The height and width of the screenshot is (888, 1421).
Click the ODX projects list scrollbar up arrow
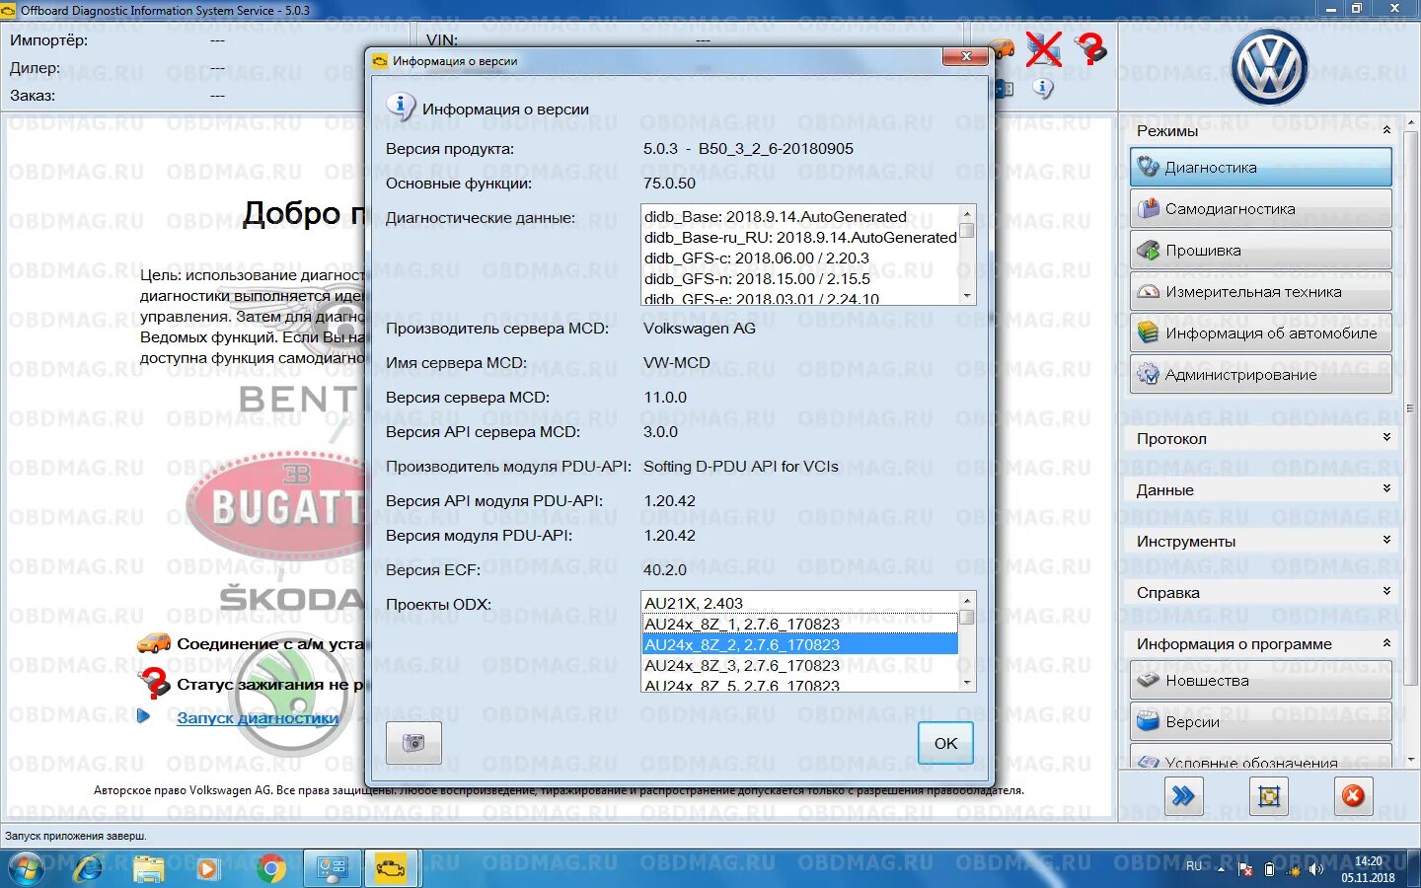coord(967,601)
